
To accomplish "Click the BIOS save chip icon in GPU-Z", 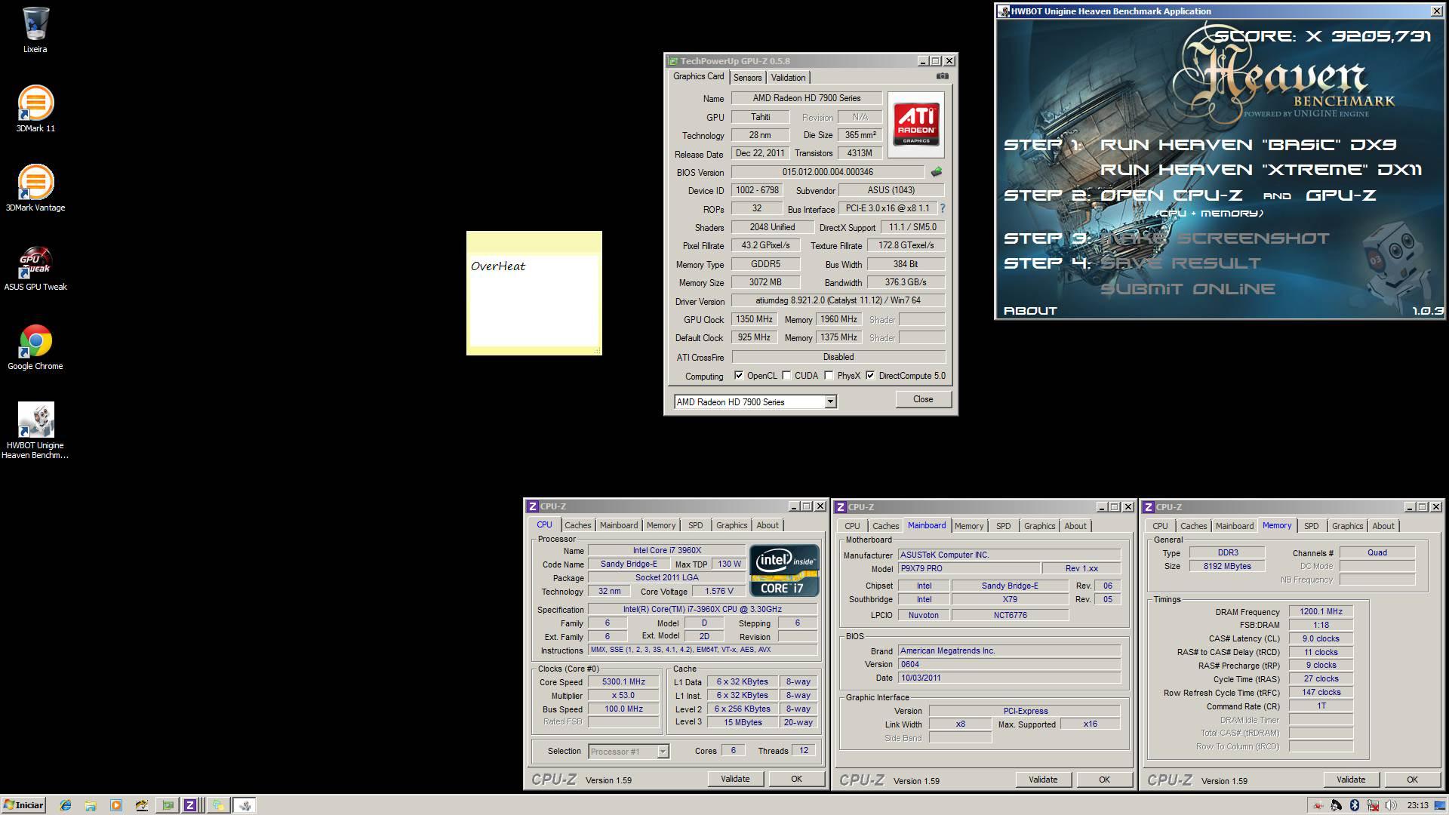I will [x=937, y=172].
